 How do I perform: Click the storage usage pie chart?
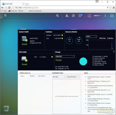click(x=83, y=61)
